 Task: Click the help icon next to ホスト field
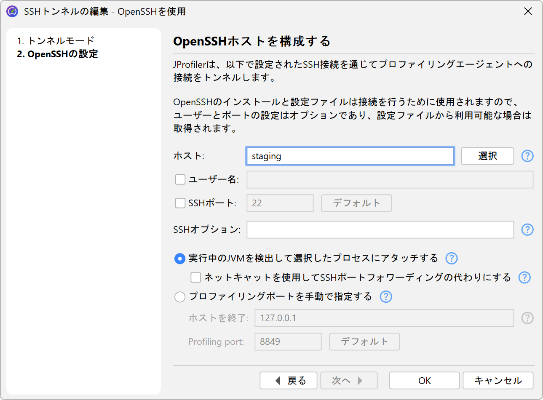tap(527, 156)
